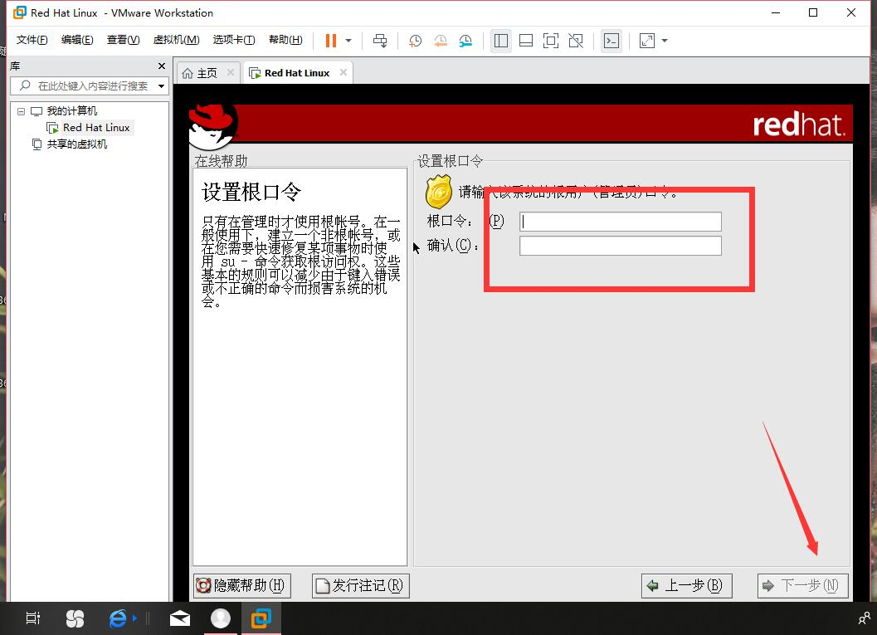Click VMware Workstation taskbar icon
This screenshot has width=877, height=635.
261,618
